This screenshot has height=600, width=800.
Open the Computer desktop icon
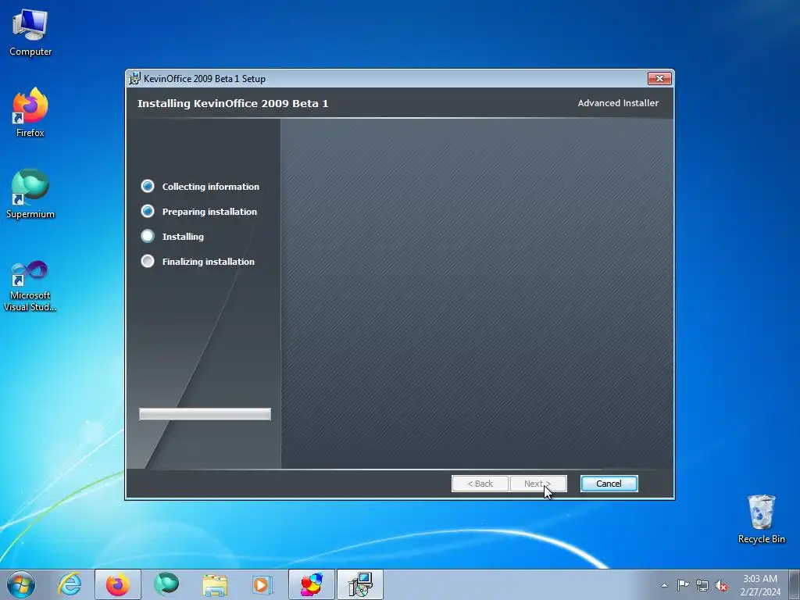pos(30,33)
